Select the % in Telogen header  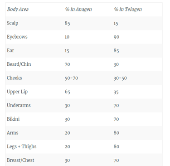tap(128, 10)
